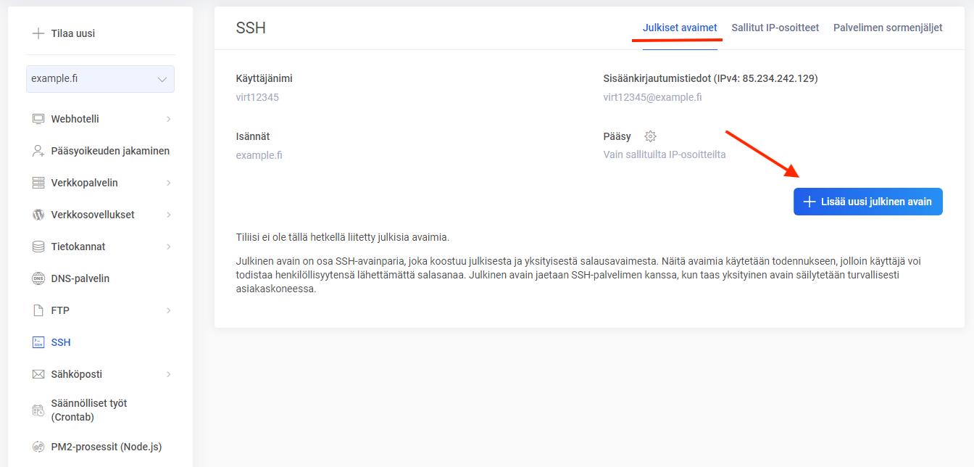Click the DNS-palvelin globe icon
Screen dimensions: 974x467
[x=38, y=278]
